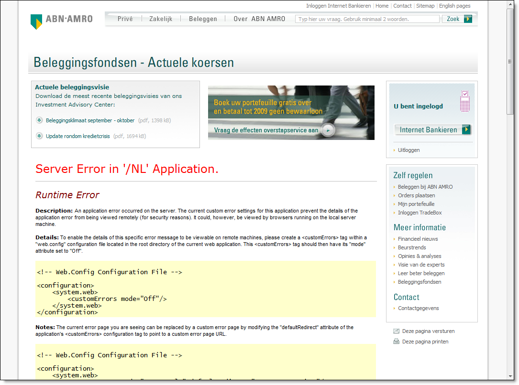The height and width of the screenshot is (385, 519).
Task: Click the U bent ingelogd text
Action: click(418, 107)
